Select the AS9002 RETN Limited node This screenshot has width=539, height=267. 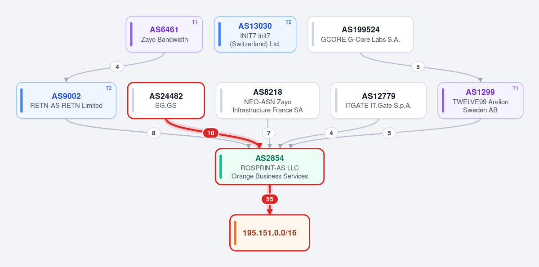tap(66, 100)
